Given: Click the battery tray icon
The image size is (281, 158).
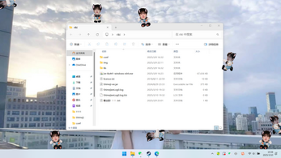Looking at the screenshot, I should click(x=258, y=154).
